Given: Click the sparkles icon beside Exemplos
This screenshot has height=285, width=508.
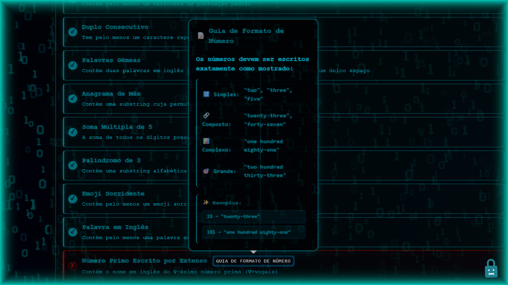Looking at the screenshot, I should 206,202.
